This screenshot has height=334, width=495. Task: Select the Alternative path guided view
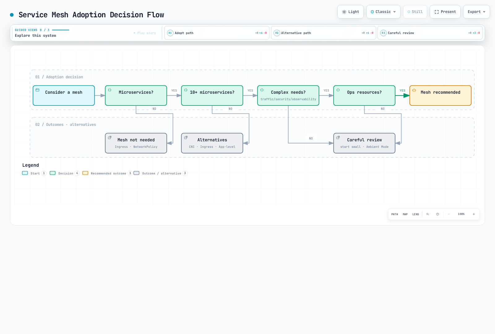point(324,33)
